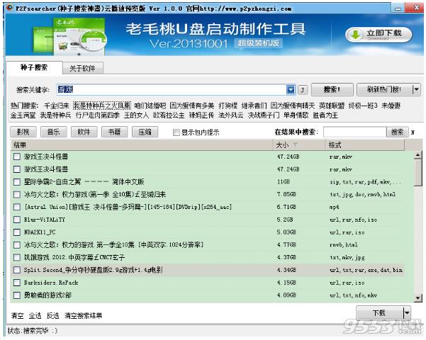Select hot search 千金归来

pos(56,106)
